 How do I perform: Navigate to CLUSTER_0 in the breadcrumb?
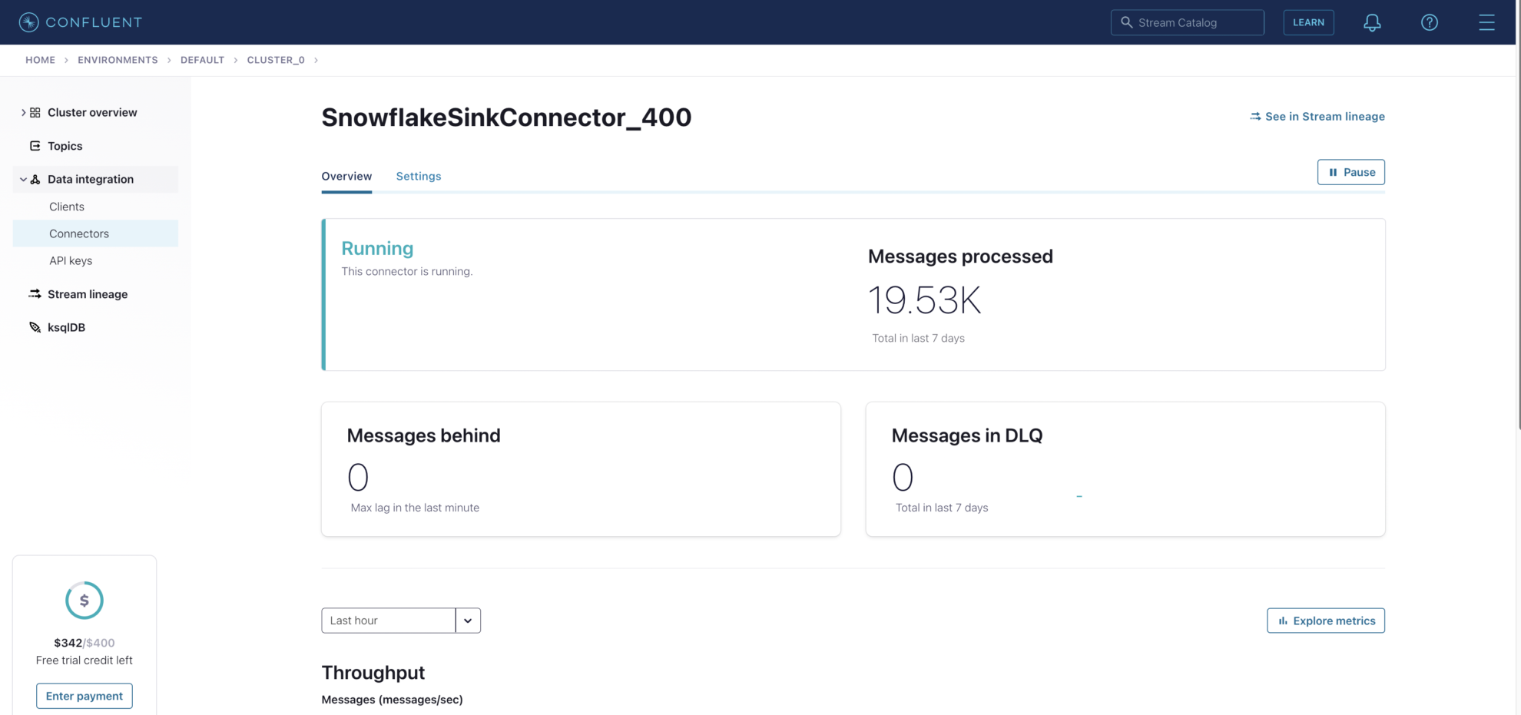pos(276,59)
